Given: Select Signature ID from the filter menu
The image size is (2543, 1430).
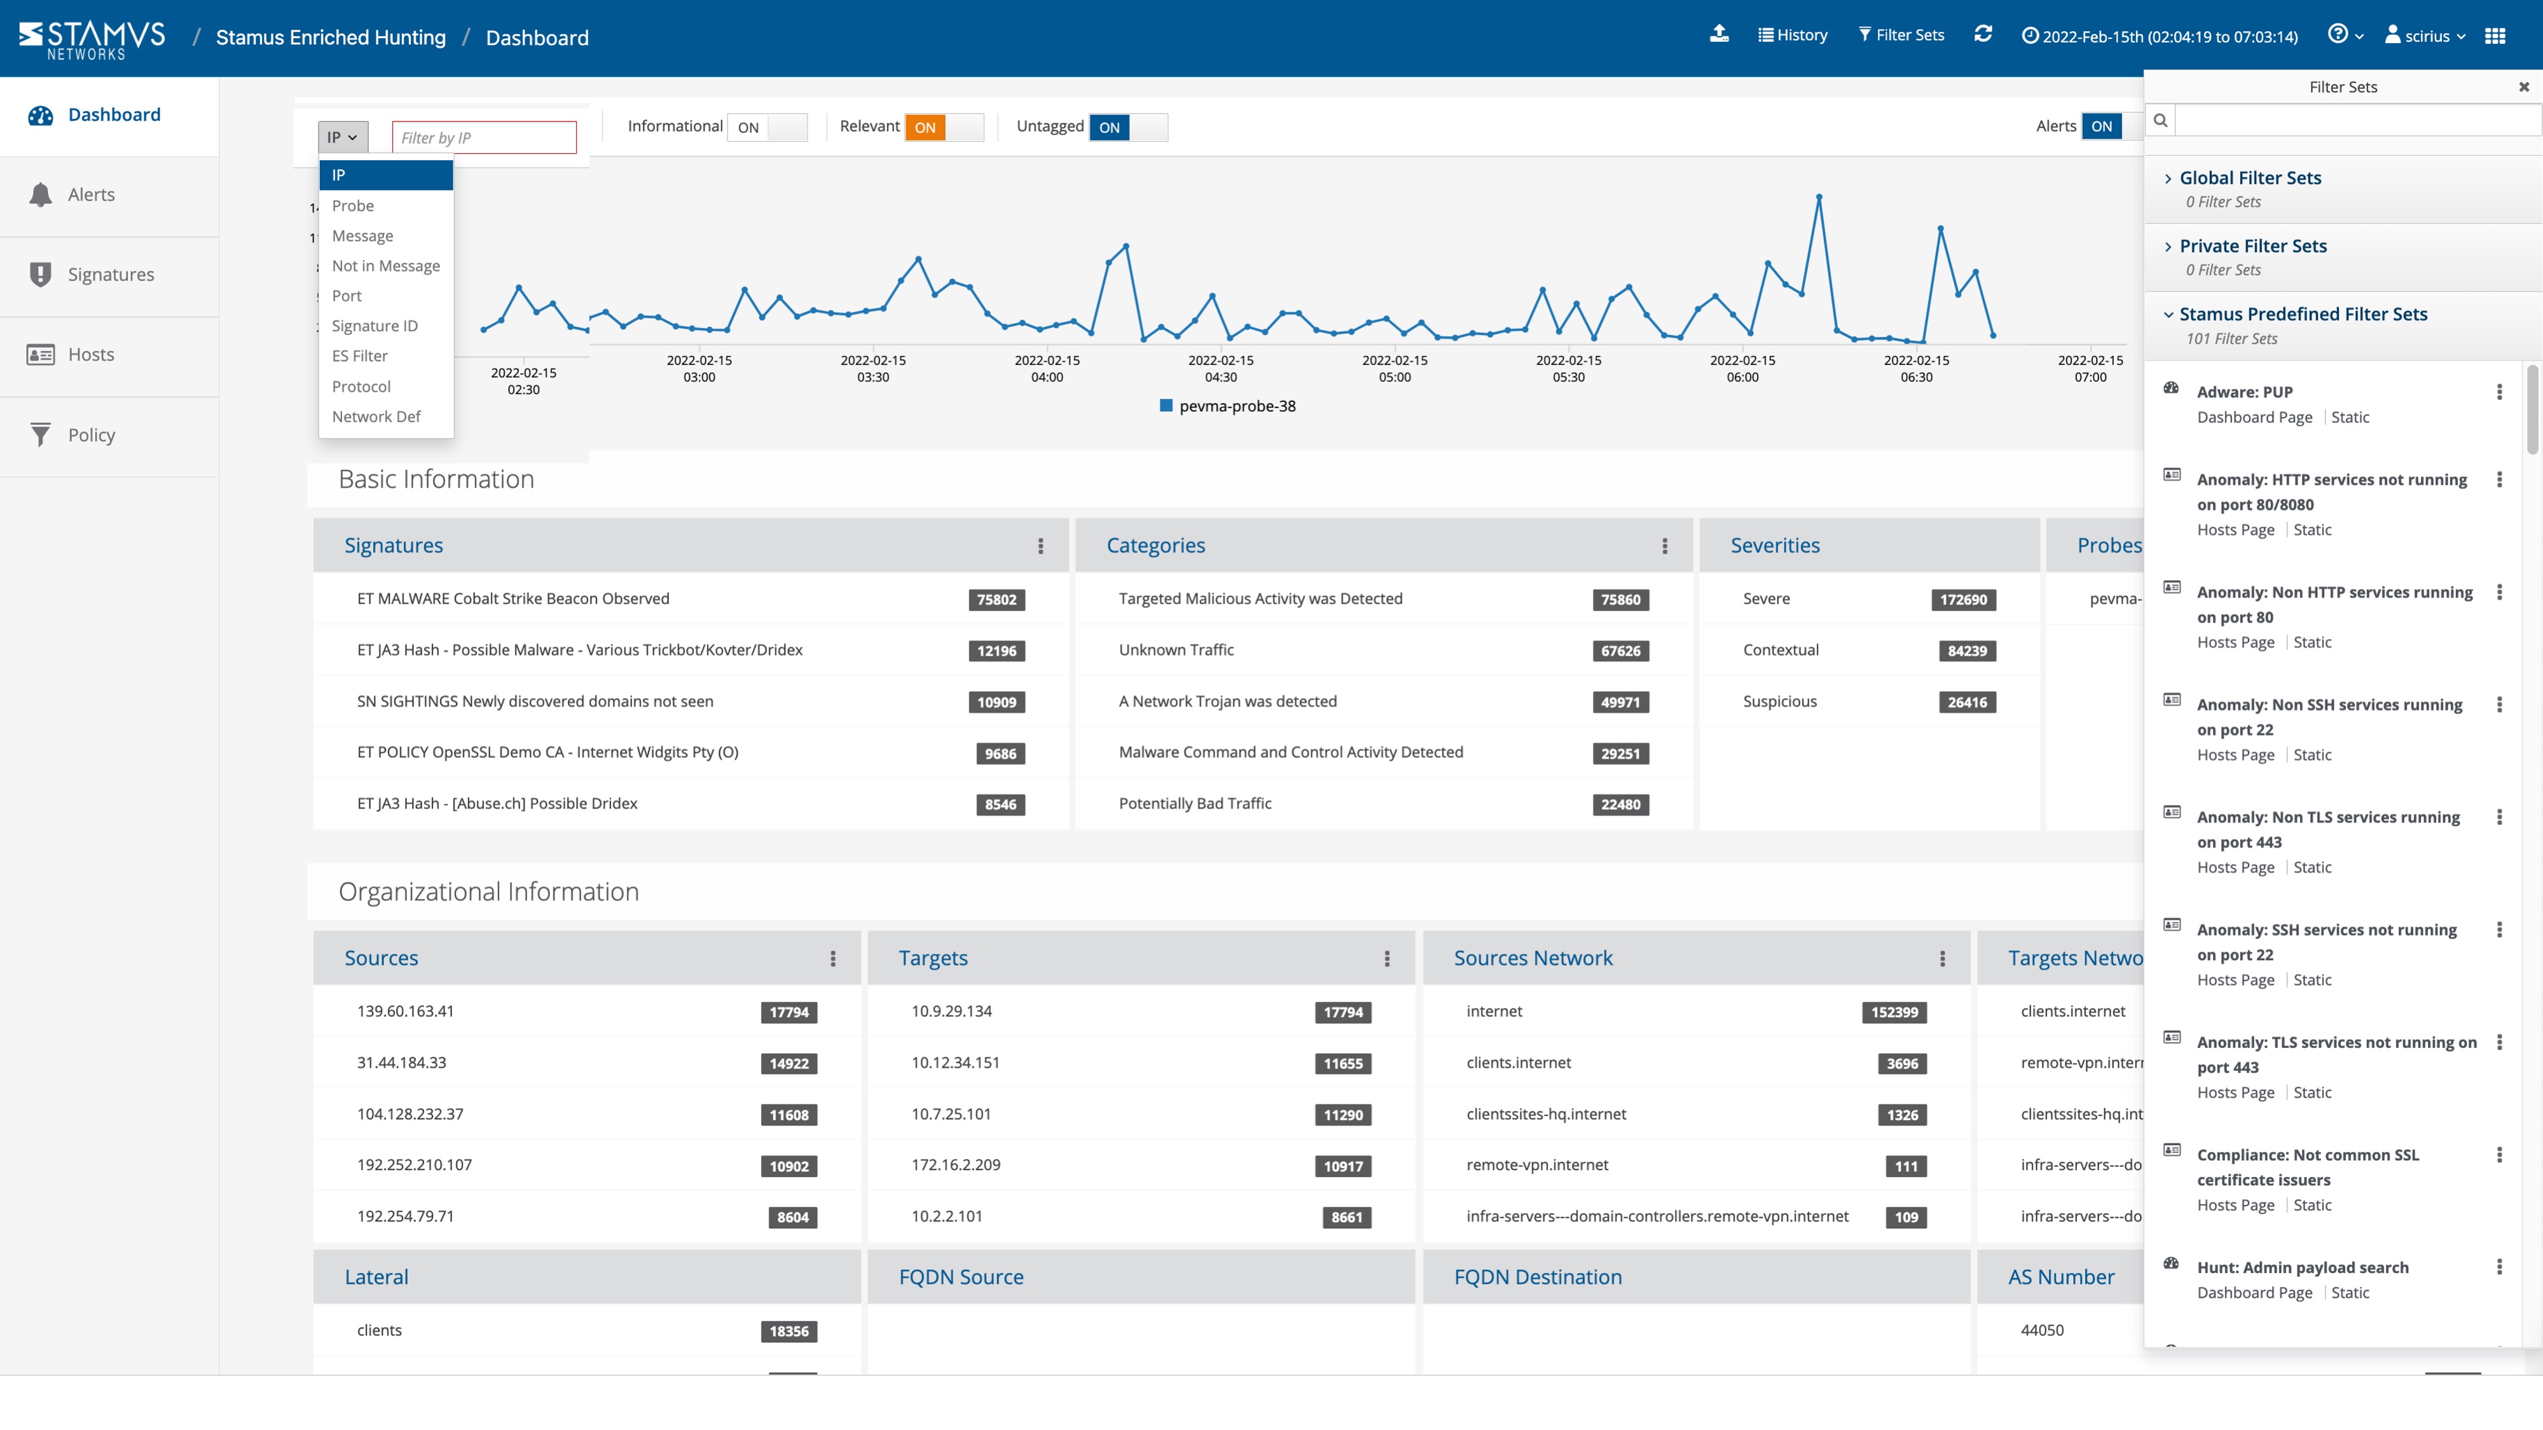Looking at the screenshot, I should pos(375,326).
